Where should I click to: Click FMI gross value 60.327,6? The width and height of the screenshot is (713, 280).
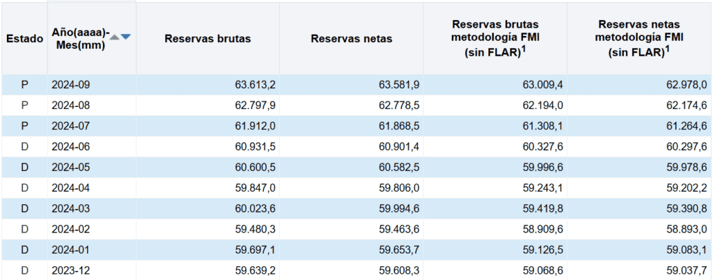pos(543,147)
